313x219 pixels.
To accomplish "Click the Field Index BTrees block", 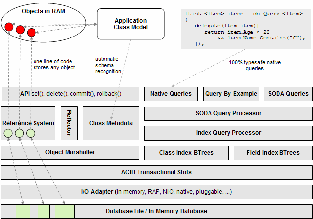I will 273,153.
